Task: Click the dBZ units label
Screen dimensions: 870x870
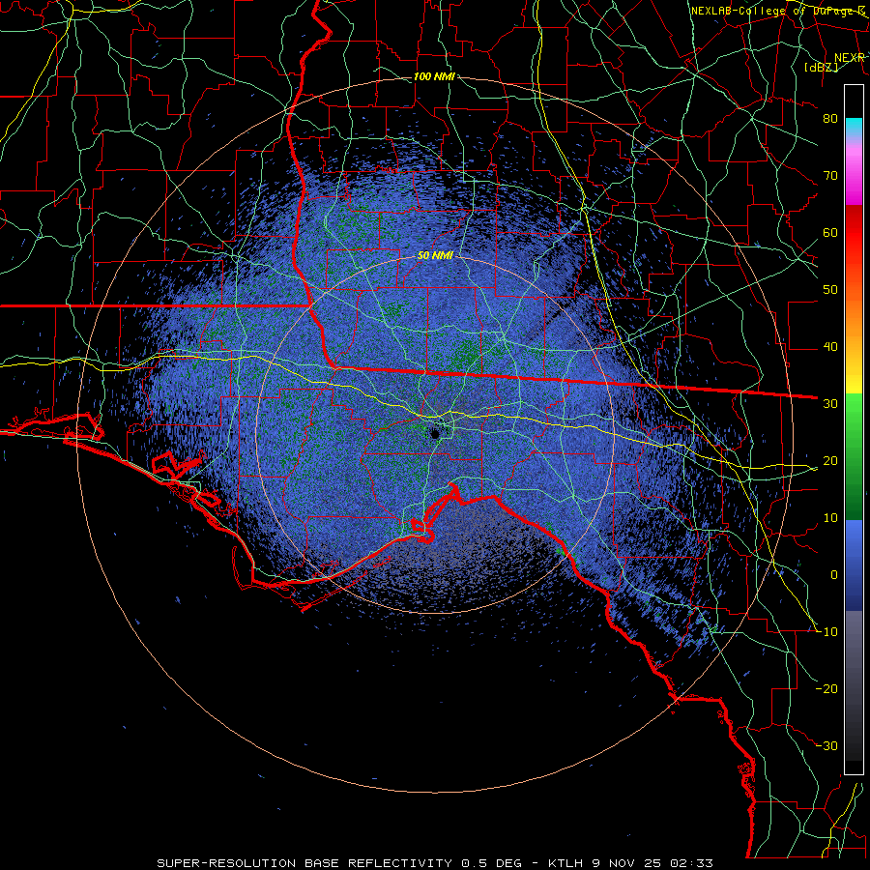Action: pos(821,68)
